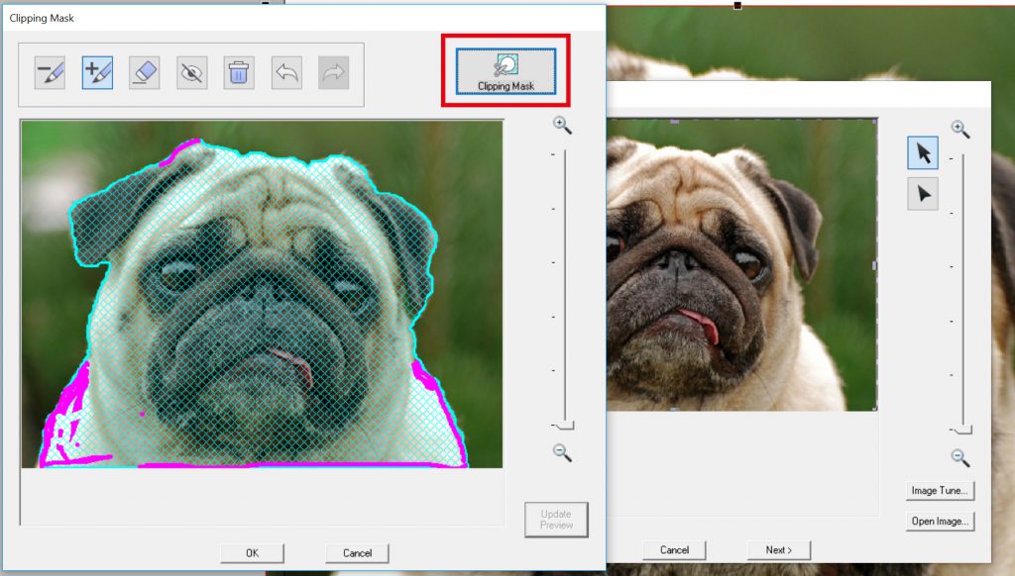Adjust the Clipping Mask zoom slider handle
Image resolution: width=1015 pixels, height=576 pixels.
click(x=564, y=426)
